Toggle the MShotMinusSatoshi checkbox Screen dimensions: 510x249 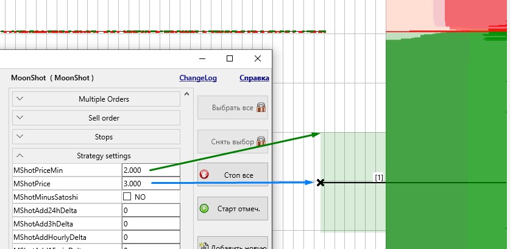127,197
